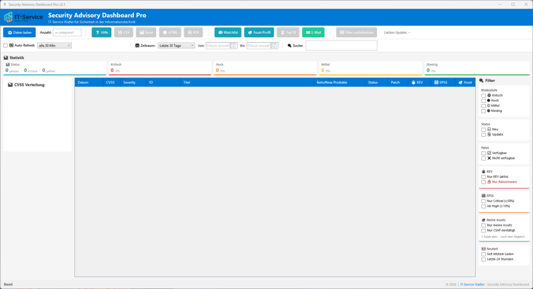Screen dimensions: 533x289
Task: Click the Auto-Refresh icon
Action: pyautogui.click(x=11, y=45)
